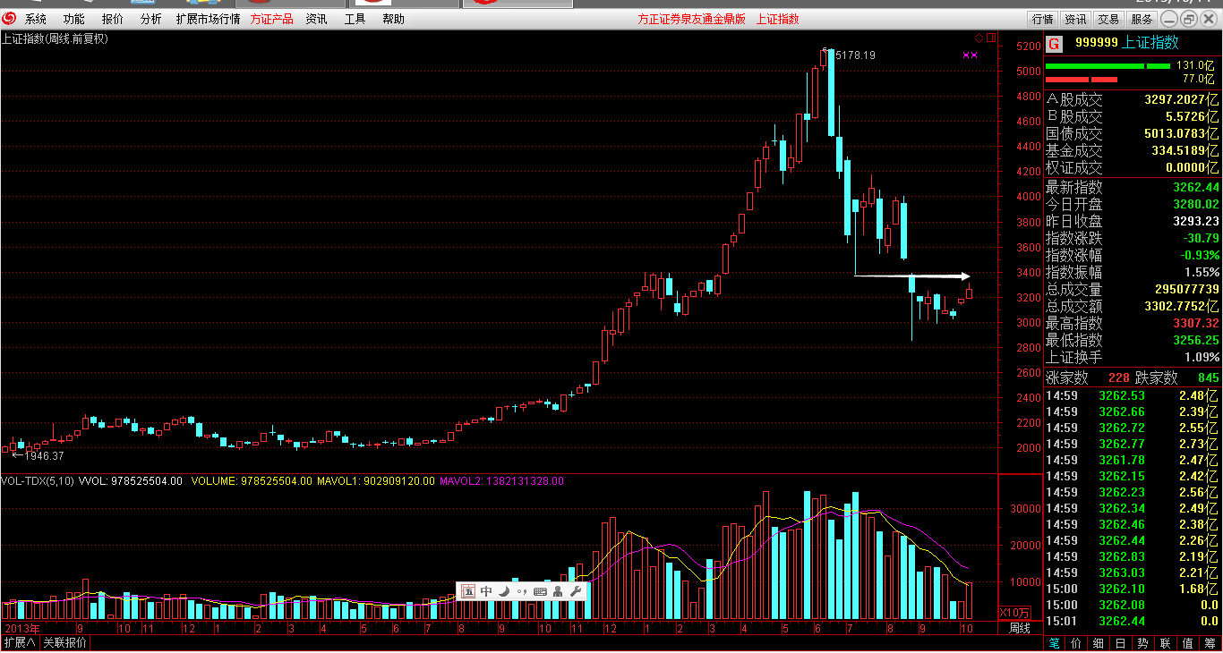Expand the 扩展 panel at bottom left
The width and height of the screenshot is (1223, 653).
(x=19, y=643)
